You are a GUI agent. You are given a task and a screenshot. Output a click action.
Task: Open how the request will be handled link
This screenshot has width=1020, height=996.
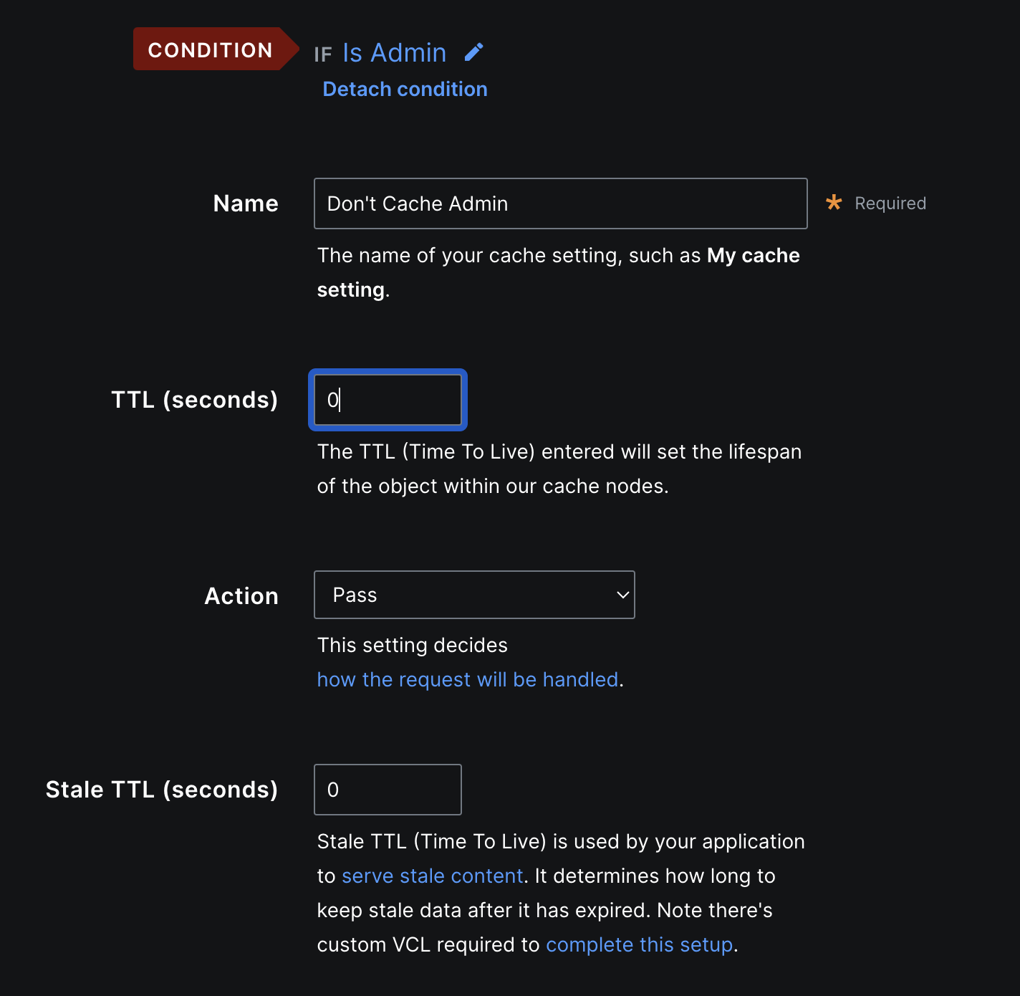pos(468,679)
